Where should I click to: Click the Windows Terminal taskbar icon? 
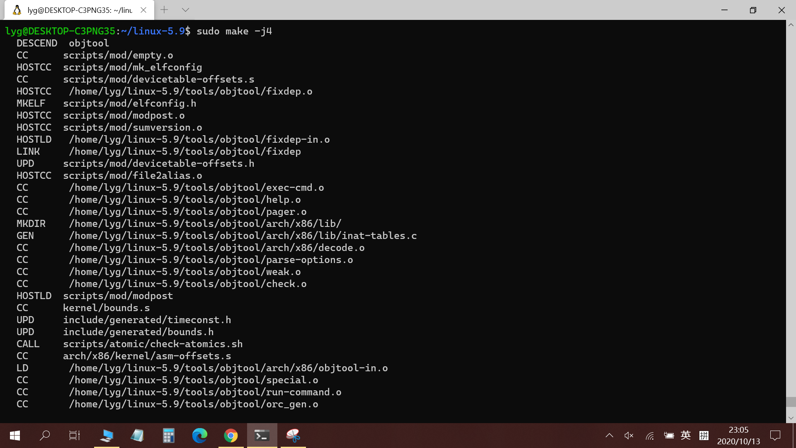click(262, 436)
